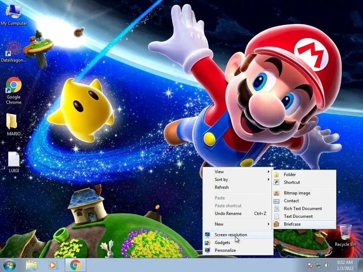Select the Google Chrome desktop shortcut
The height and width of the screenshot is (272, 363).
pyautogui.click(x=14, y=91)
